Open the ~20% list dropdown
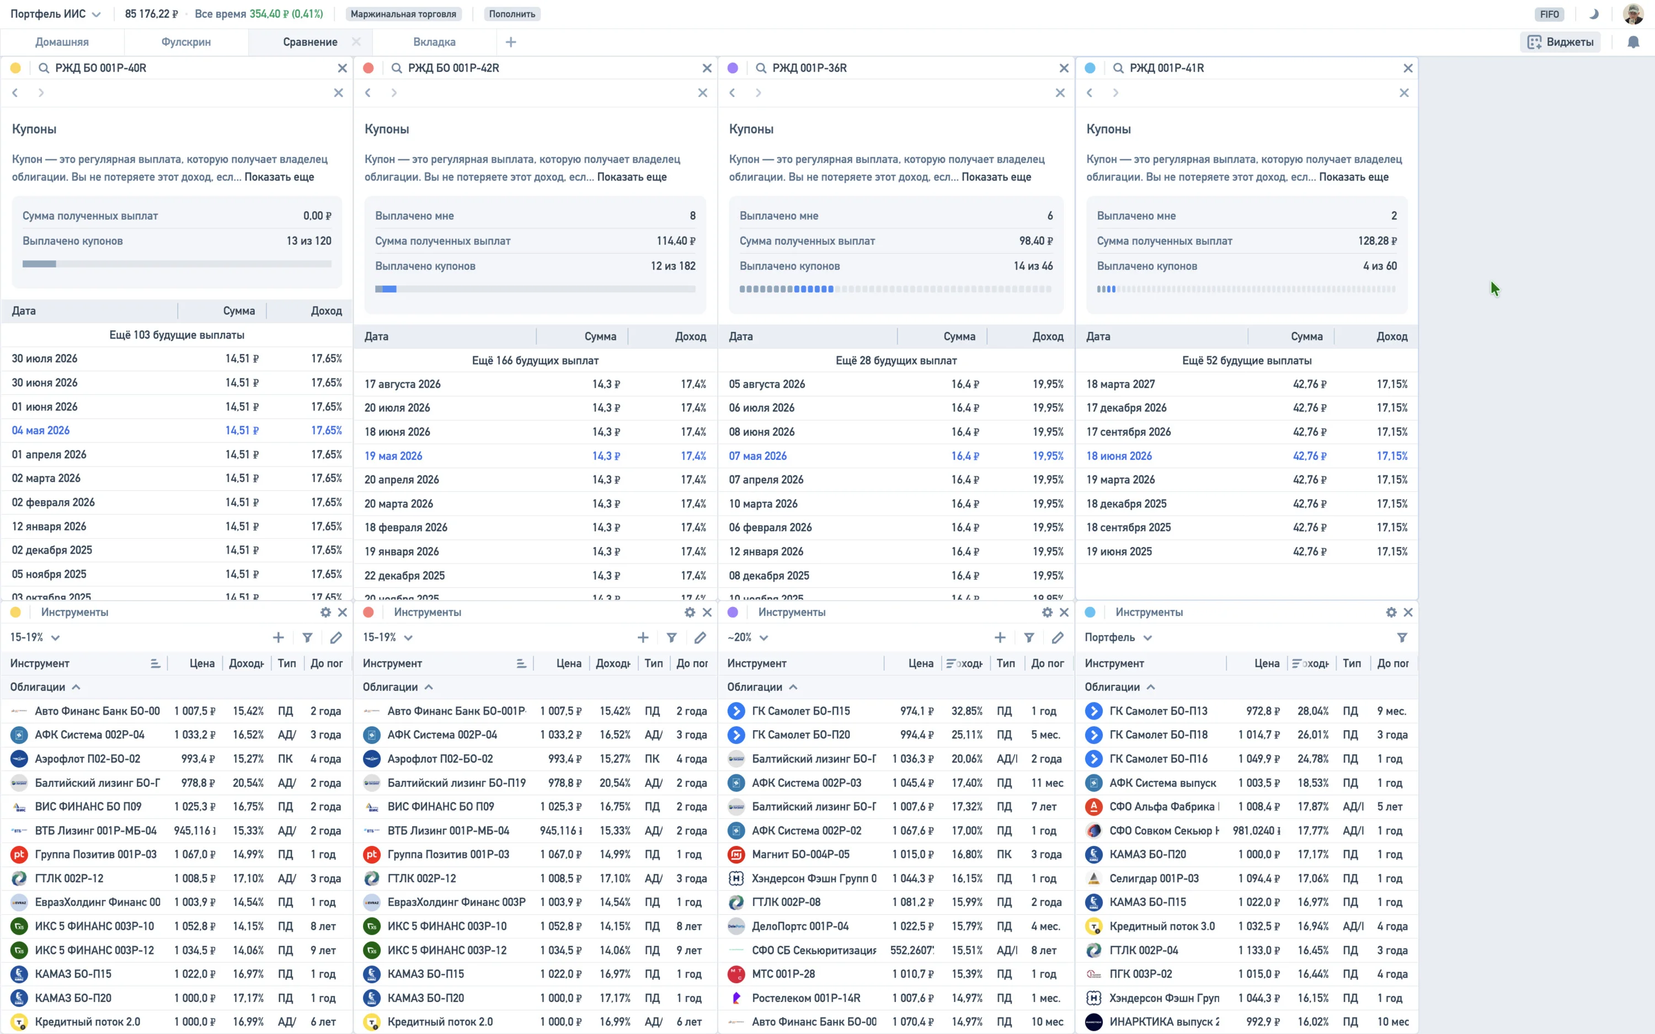This screenshot has width=1655, height=1034. click(x=748, y=637)
